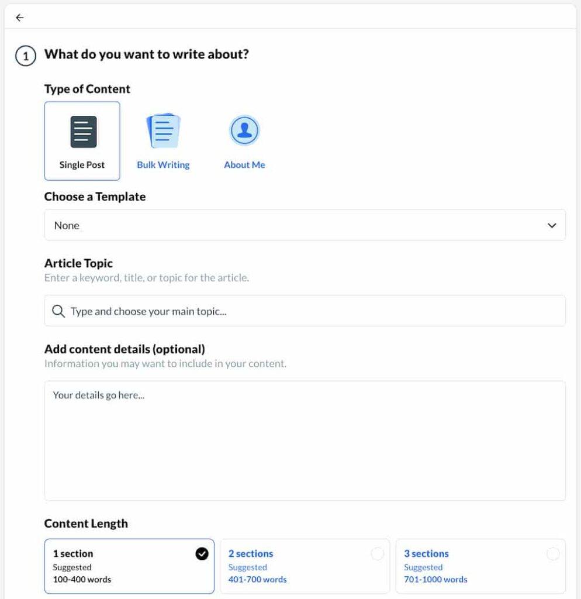Select the 3 sections radio circle

pos(552,553)
